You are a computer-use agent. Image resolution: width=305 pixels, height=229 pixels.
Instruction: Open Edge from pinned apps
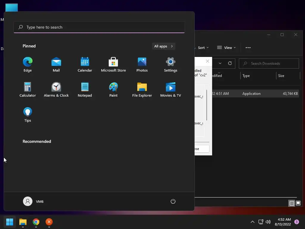pyautogui.click(x=28, y=65)
